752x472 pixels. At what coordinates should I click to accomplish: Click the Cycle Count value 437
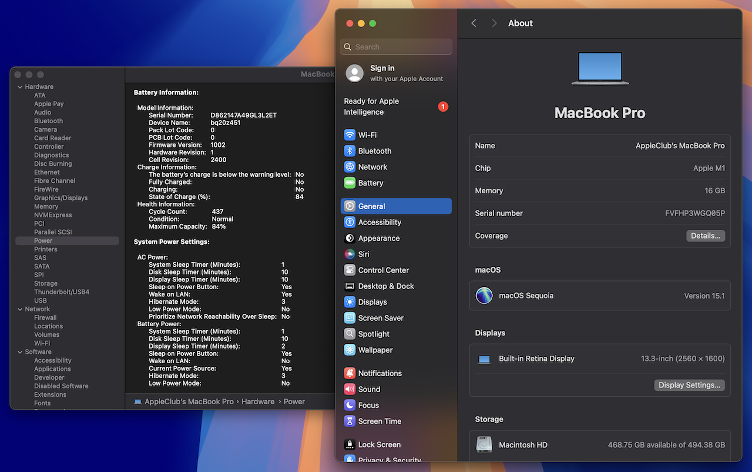click(218, 212)
